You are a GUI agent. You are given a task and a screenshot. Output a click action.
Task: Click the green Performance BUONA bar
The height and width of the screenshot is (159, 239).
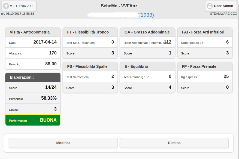click(33, 120)
